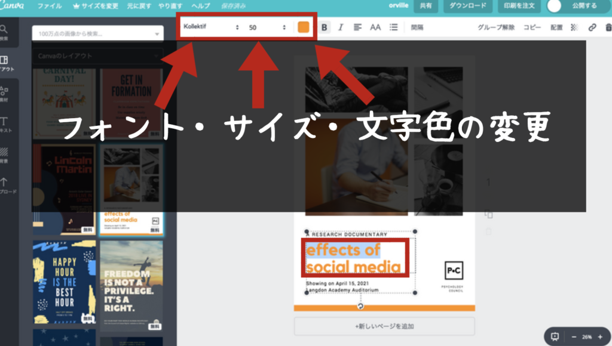Viewport: 612px width, 346px height.
Task: Toggle bold text formatting
Action: pyautogui.click(x=324, y=27)
